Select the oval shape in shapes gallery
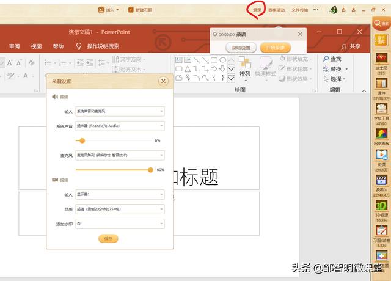391x281 pixels. tap(222, 60)
